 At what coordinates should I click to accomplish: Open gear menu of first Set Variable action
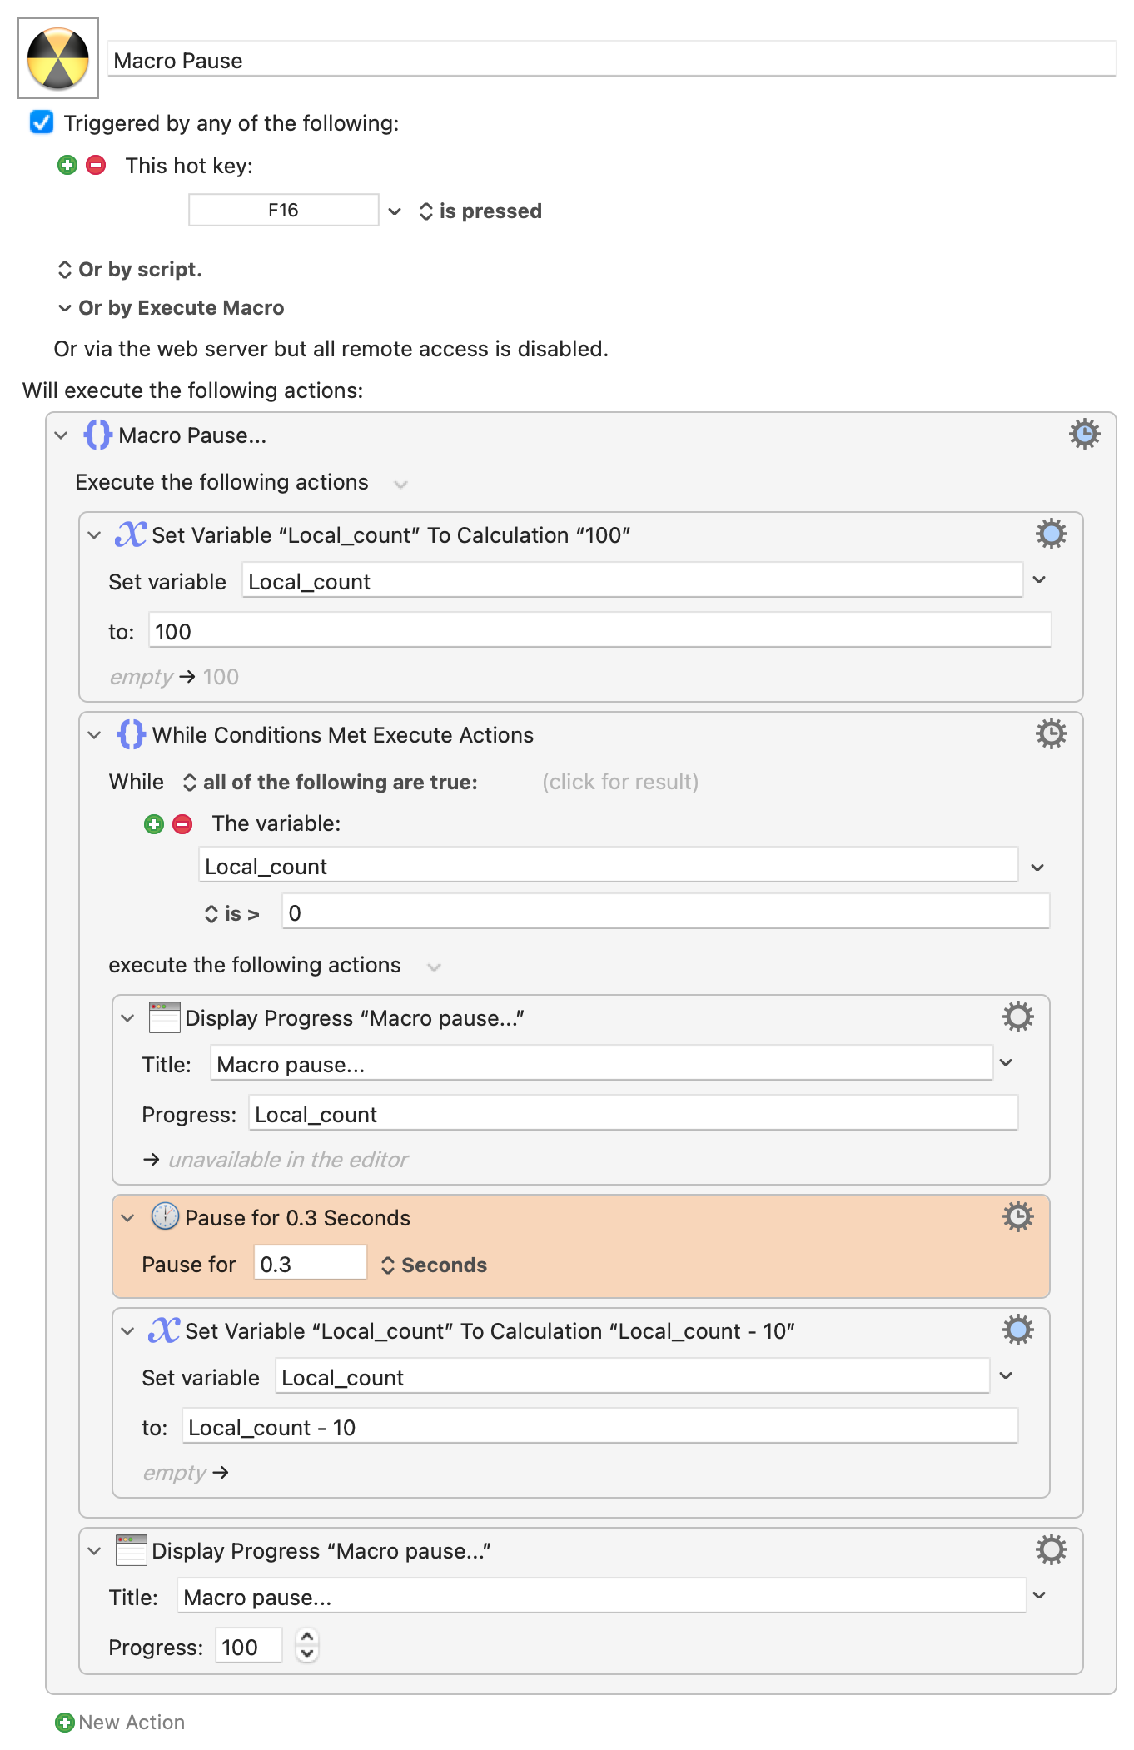(x=1051, y=534)
